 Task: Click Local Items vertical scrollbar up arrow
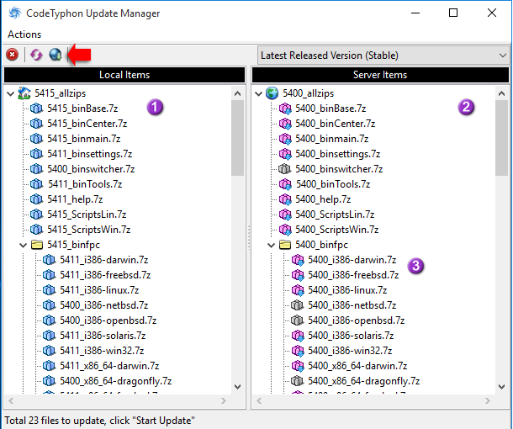[238, 93]
